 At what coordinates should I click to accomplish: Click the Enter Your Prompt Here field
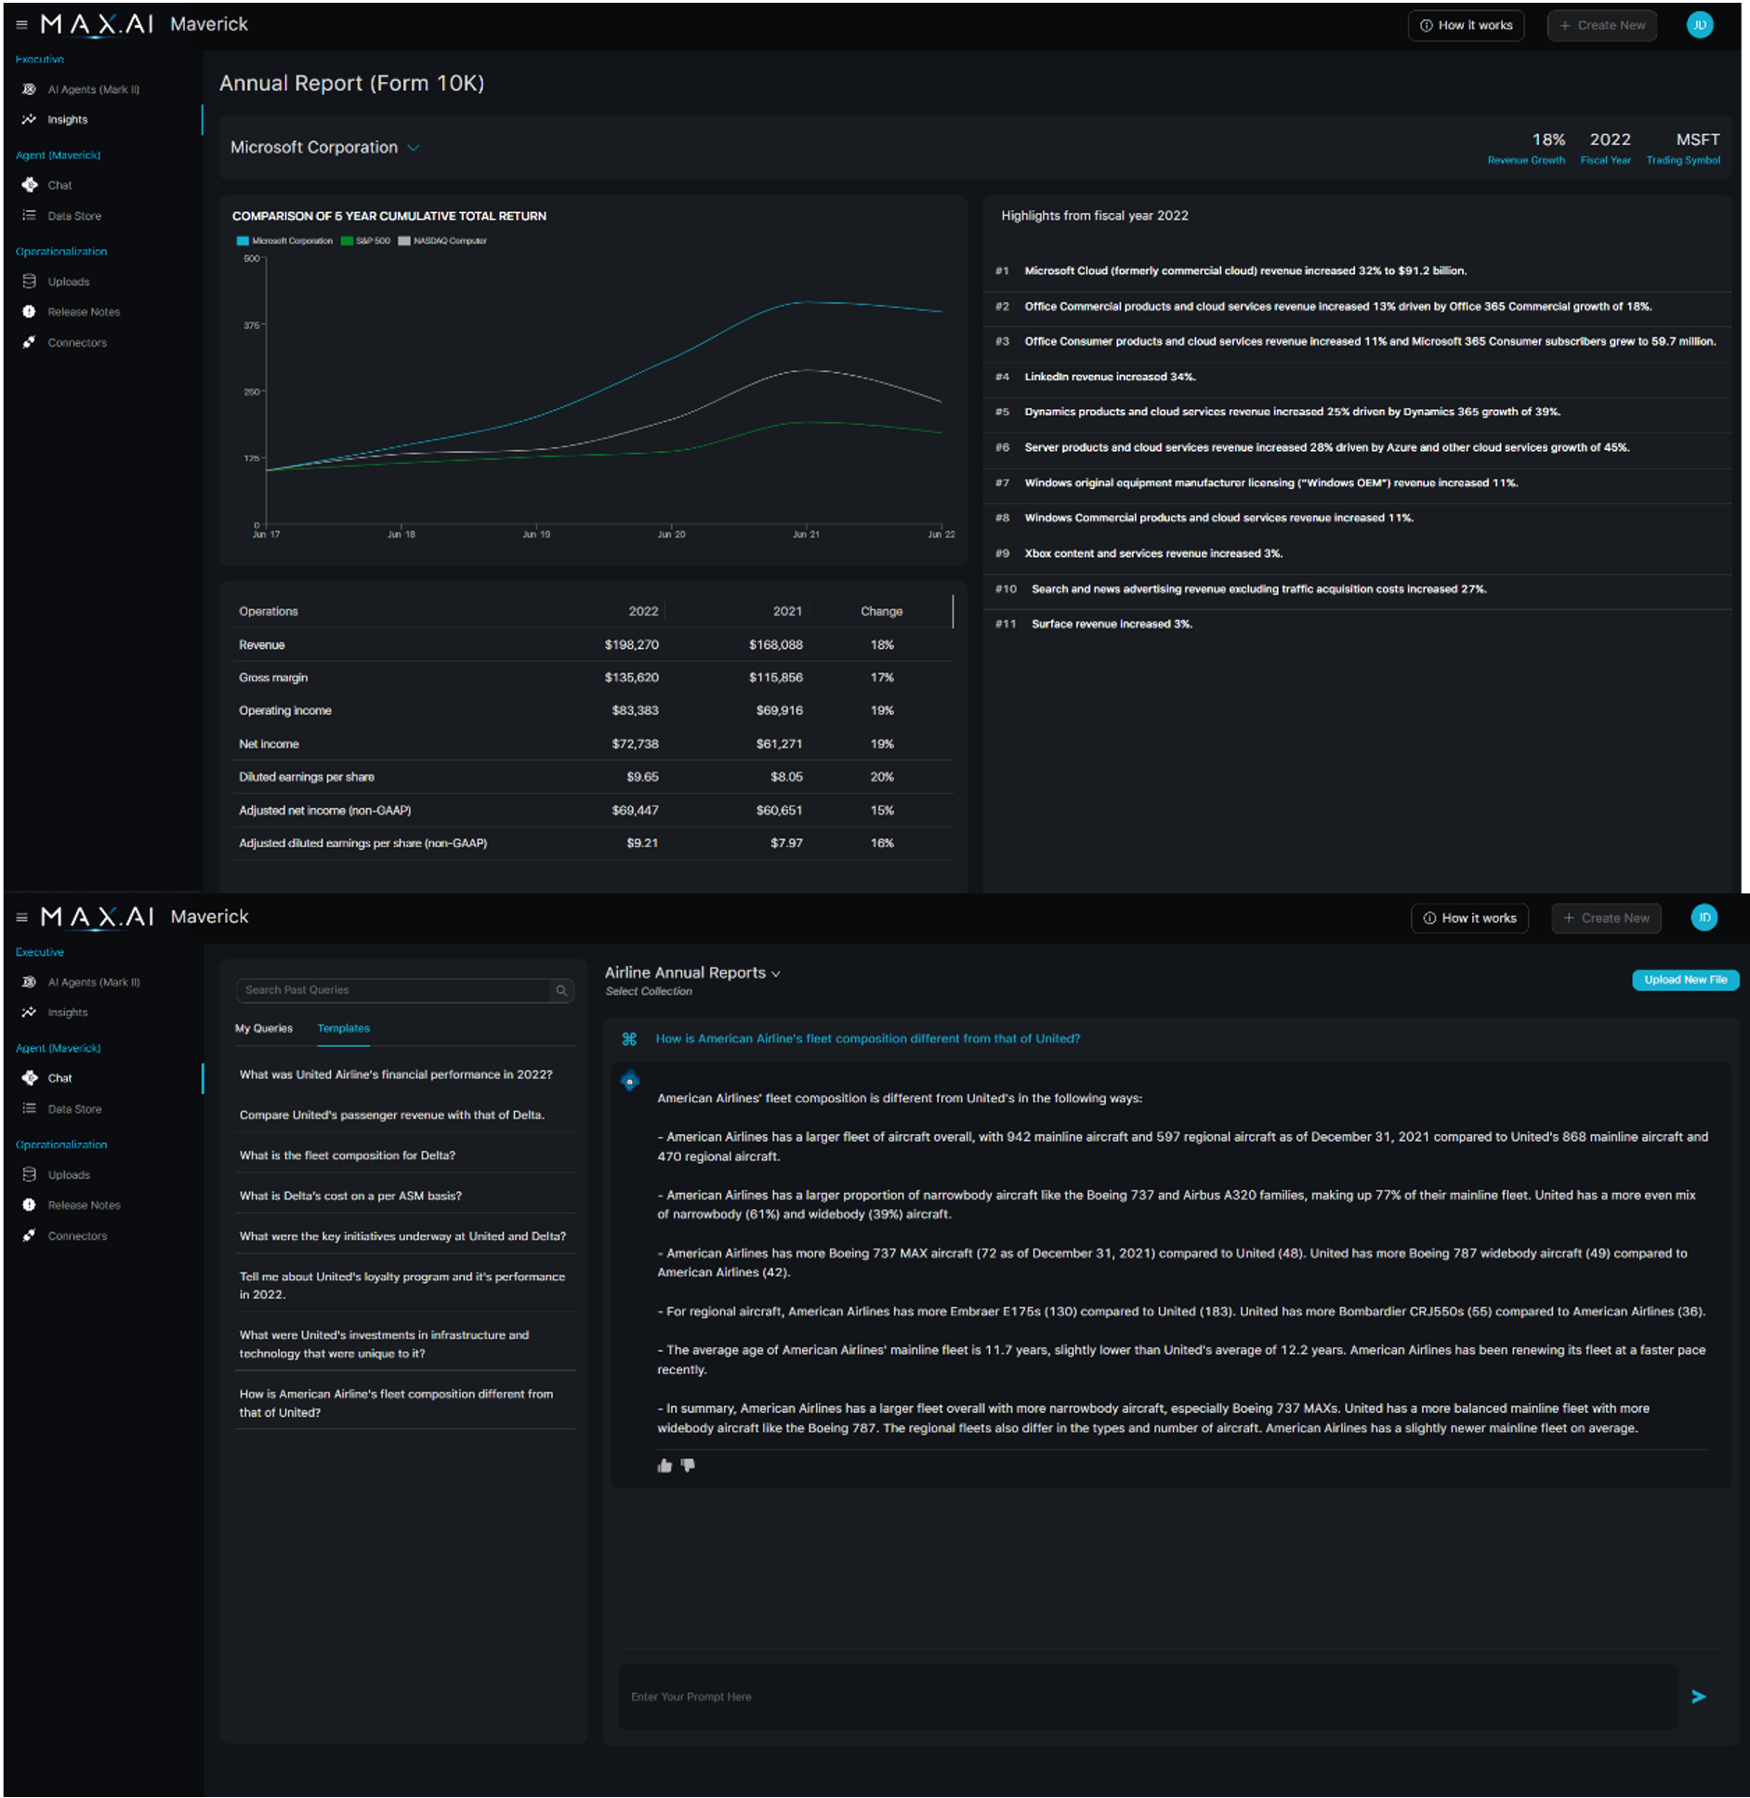(1148, 1697)
